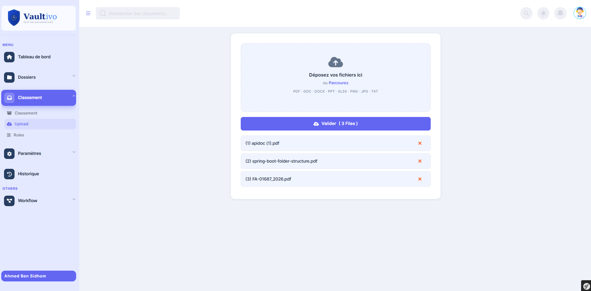Toggle light/dark theme sun icon
This screenshot has width=591, height=291.
point(543,13)
